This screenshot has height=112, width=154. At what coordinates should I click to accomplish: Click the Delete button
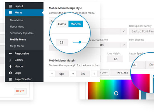tap(20, 91)
